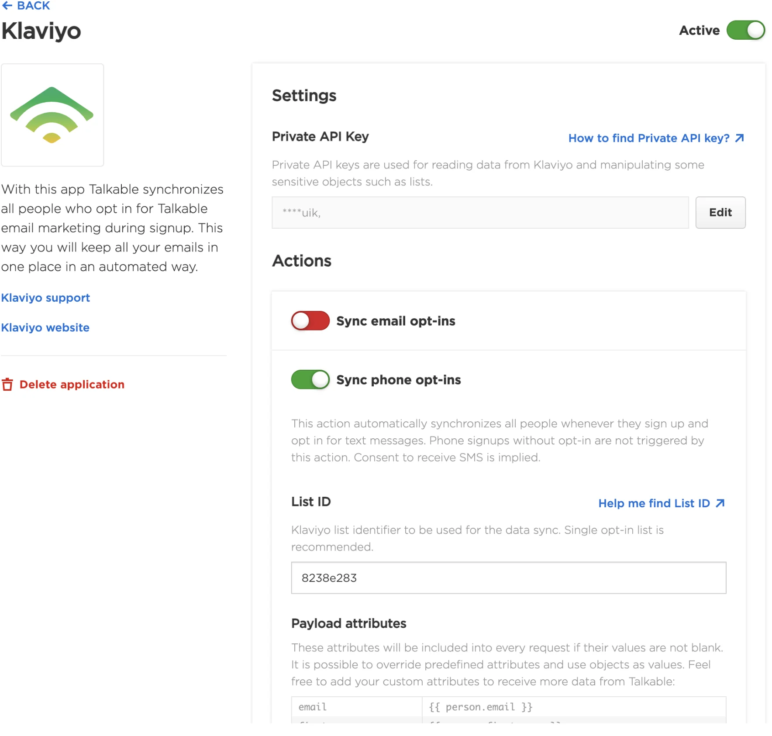The width and height of the screenshot is (772, 736).
Task: Open the Klaviyo website link
Action: click(x=45, y=327)
